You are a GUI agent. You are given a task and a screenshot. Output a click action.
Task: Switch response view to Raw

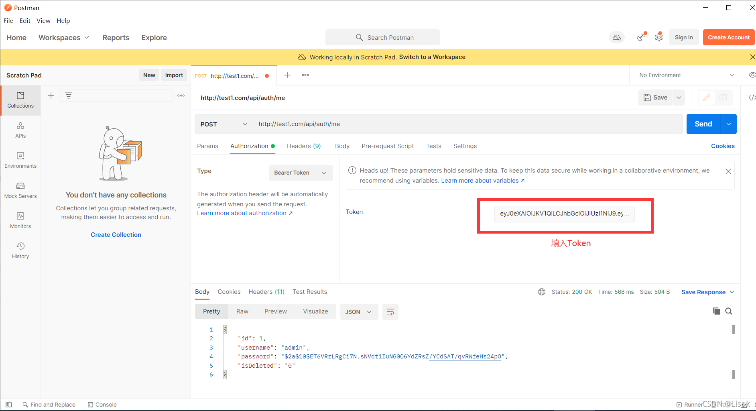[x=242, y=311]
